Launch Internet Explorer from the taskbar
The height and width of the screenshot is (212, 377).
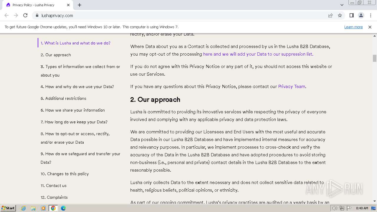pos(23,208)
